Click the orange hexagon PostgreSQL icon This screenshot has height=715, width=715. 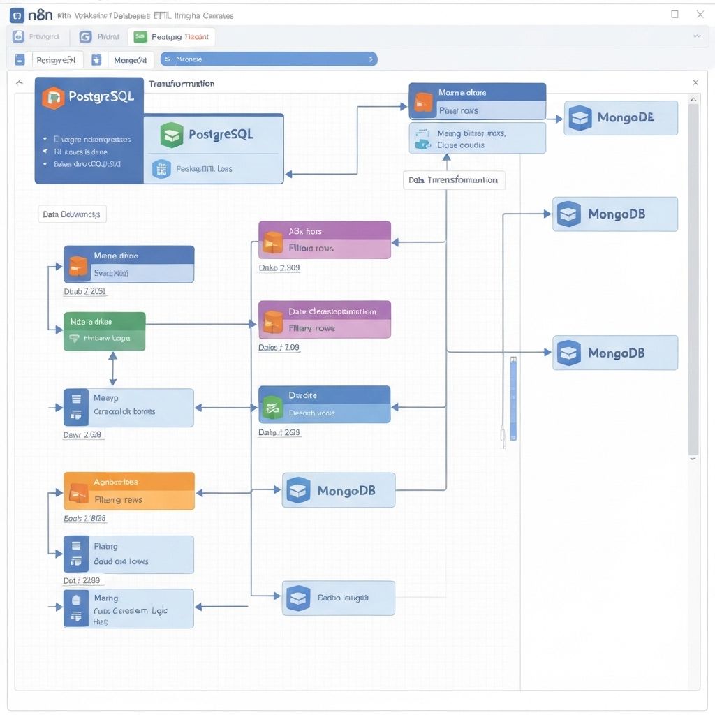(53, 98)
